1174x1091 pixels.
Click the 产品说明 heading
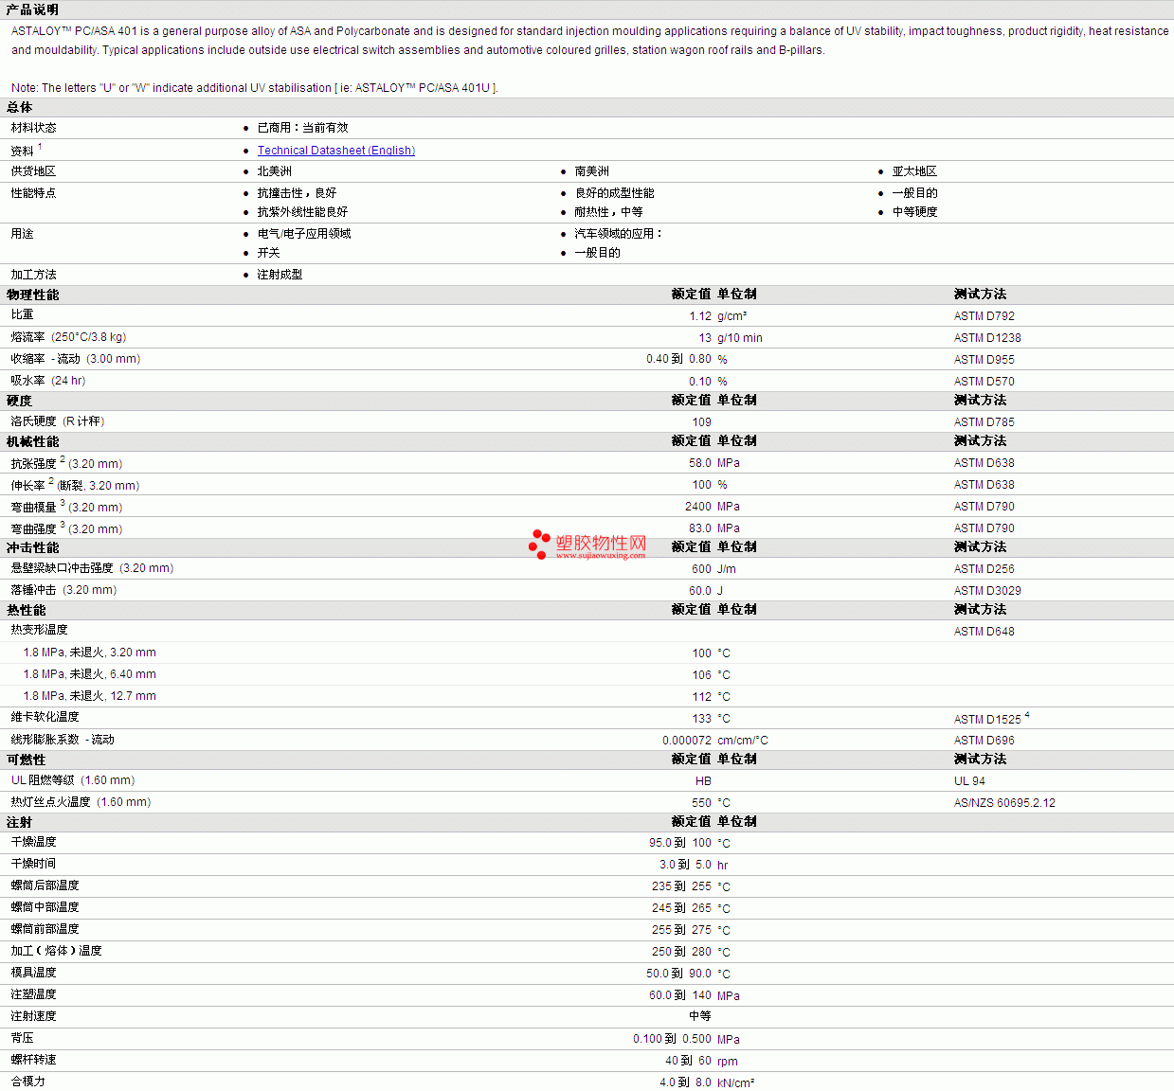[x=32, y=9]
